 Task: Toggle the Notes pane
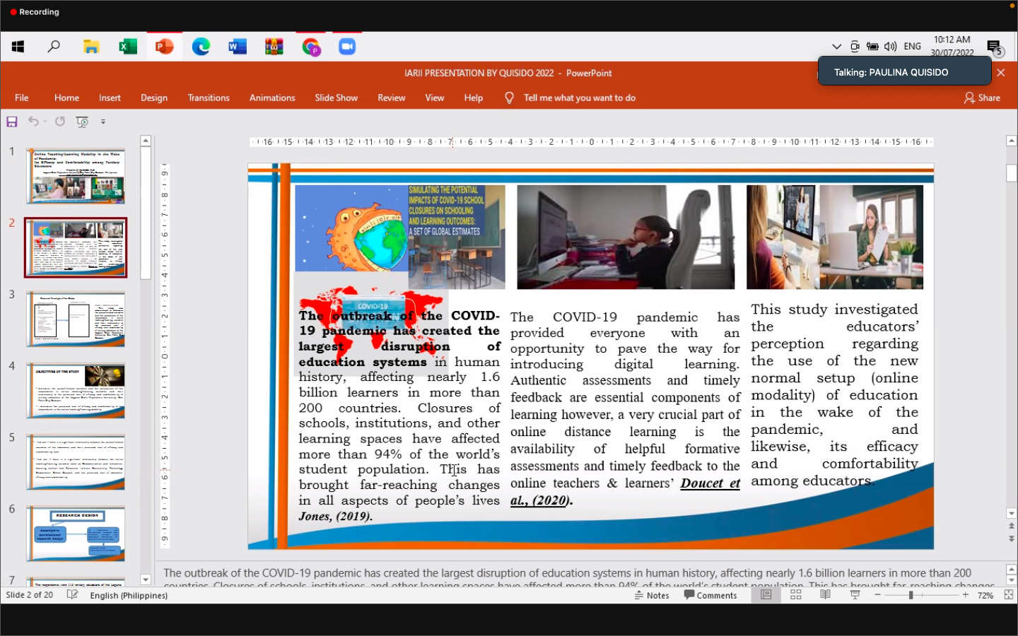point(652,595)
